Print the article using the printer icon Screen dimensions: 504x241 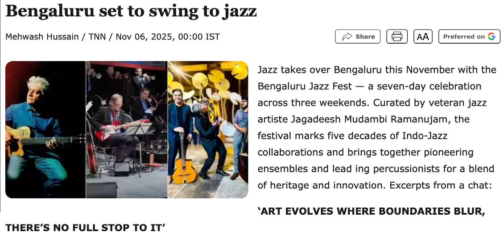(397, 37)
